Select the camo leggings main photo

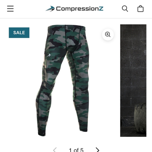[63, 80]
